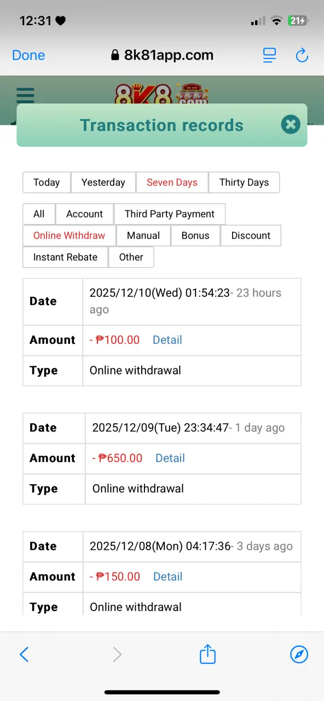This screenshot has height=701, width=324.
Task: Tap Done to close browser
Action: (x=28, y=55)
